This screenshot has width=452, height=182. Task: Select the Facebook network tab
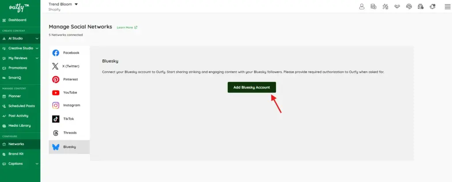pyautogui.click(x=69, y=53)
